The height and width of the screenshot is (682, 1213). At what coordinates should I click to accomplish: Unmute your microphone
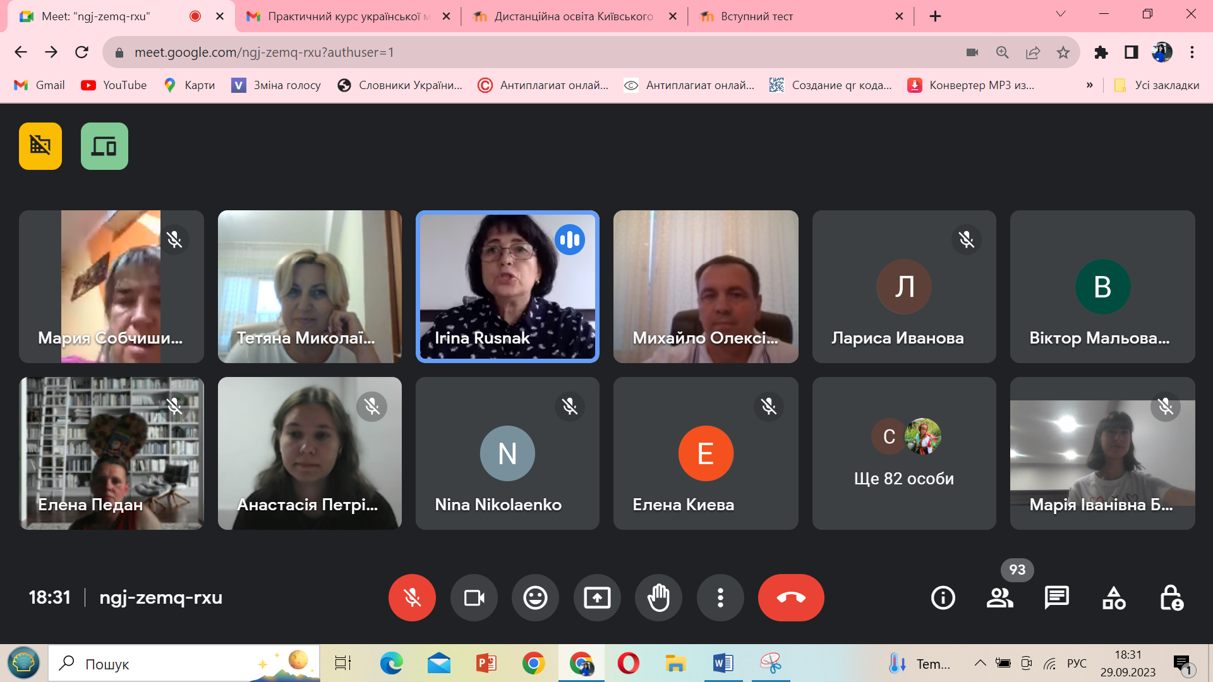412,597
